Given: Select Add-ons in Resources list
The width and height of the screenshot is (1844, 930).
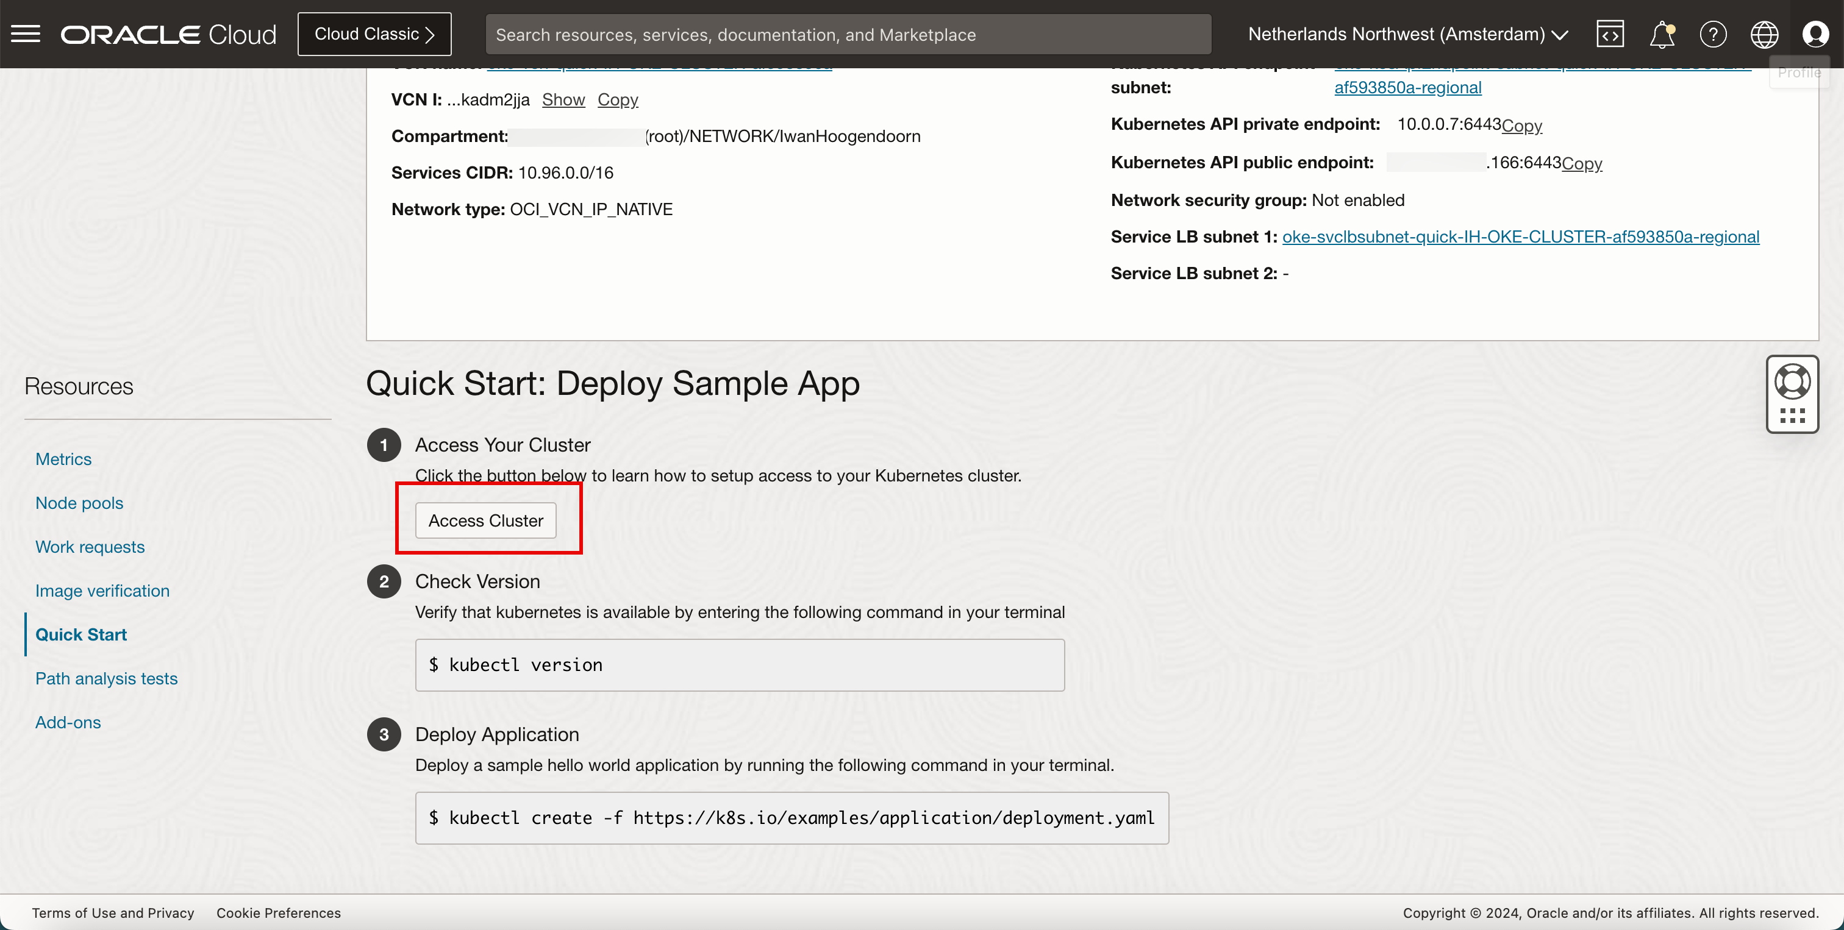Looking at the screenshot, I should [x=68, y=722].
